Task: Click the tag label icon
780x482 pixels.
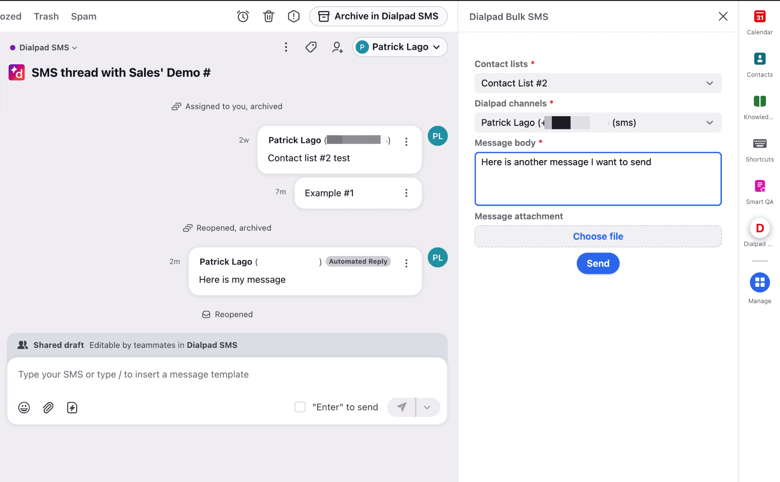Action: (x=311, y=47)
